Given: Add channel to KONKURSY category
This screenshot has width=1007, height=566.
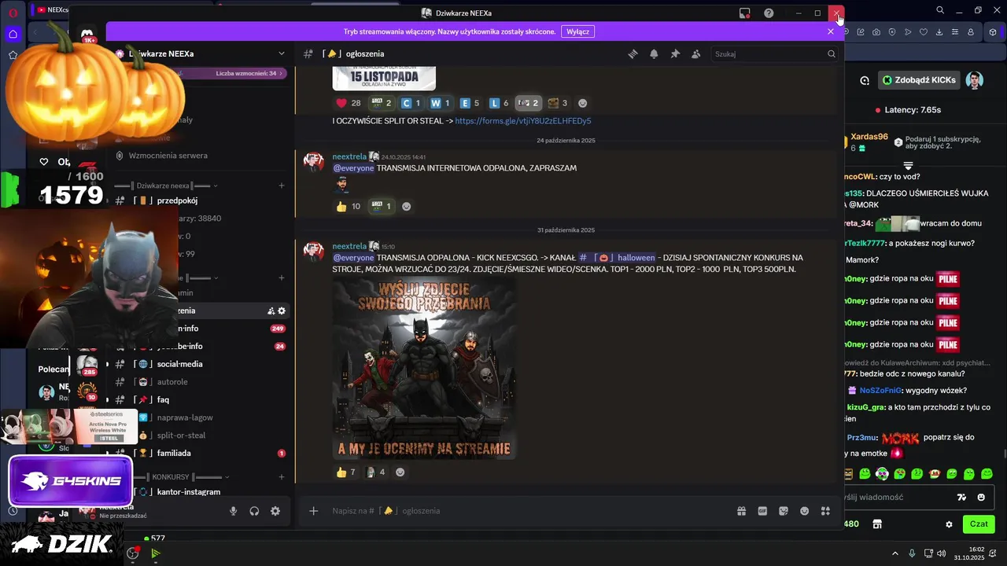Looking at the screenshot, I should tap(282, 477).
